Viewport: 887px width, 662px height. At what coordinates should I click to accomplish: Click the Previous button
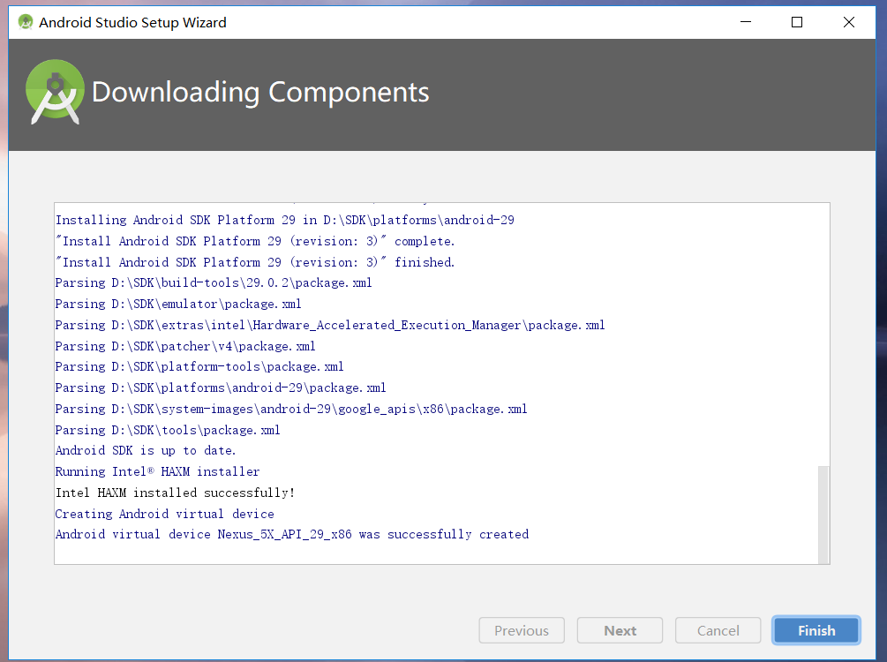[x=521, y=630]
